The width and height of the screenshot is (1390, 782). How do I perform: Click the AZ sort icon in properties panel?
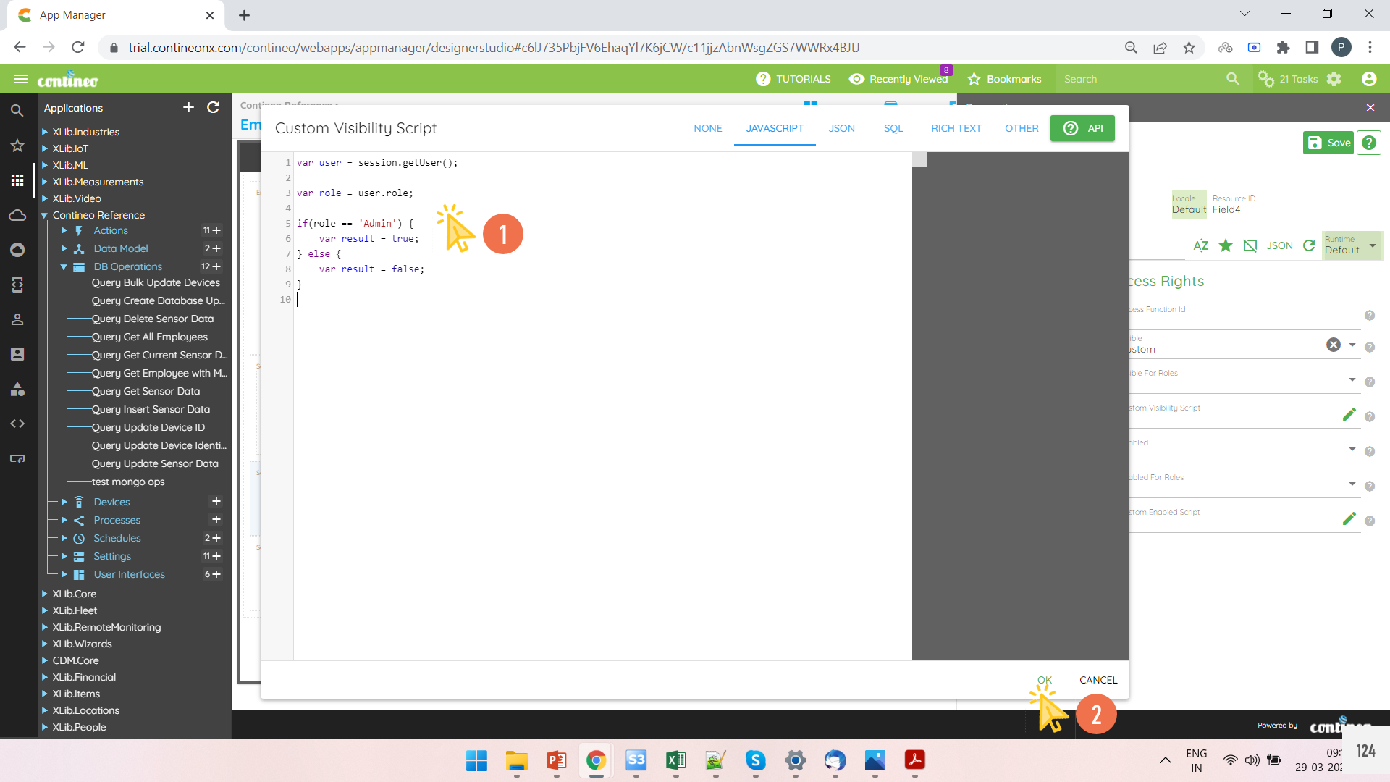pos(1201,245)
